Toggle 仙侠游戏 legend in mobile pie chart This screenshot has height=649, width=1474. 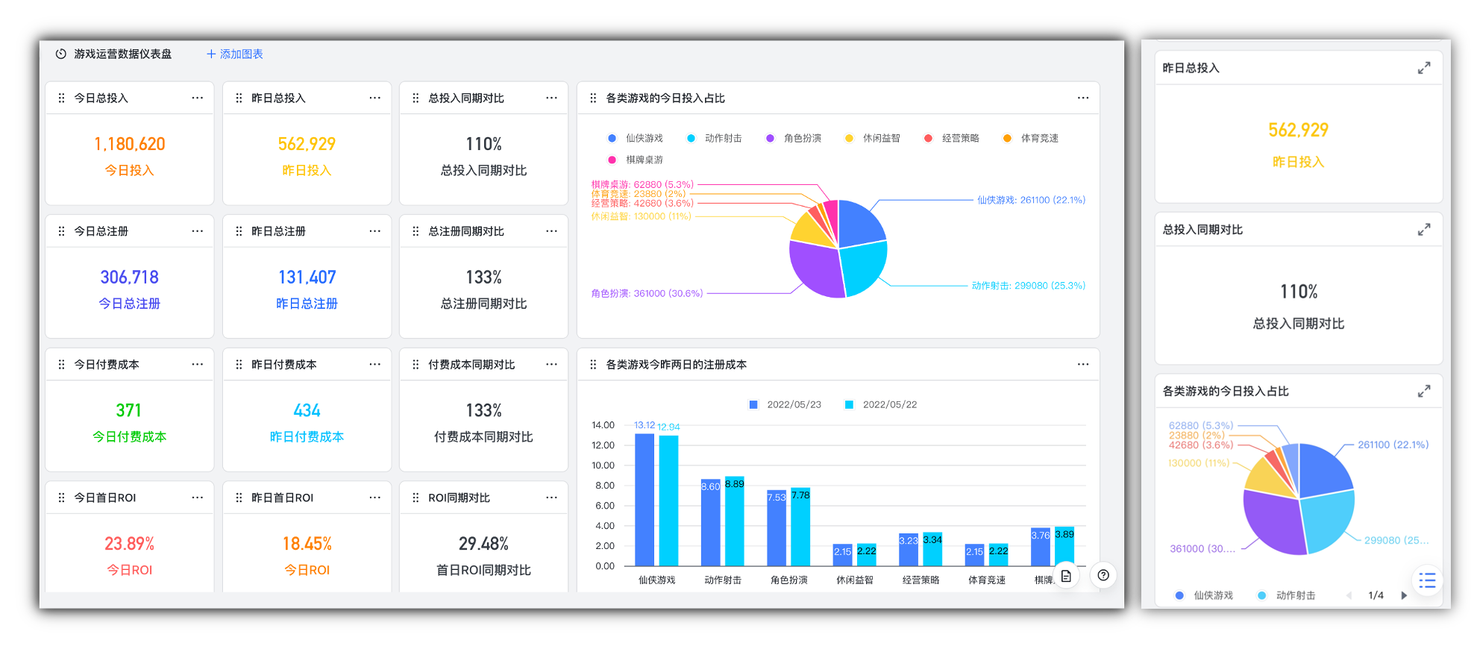coord(1204,595)
